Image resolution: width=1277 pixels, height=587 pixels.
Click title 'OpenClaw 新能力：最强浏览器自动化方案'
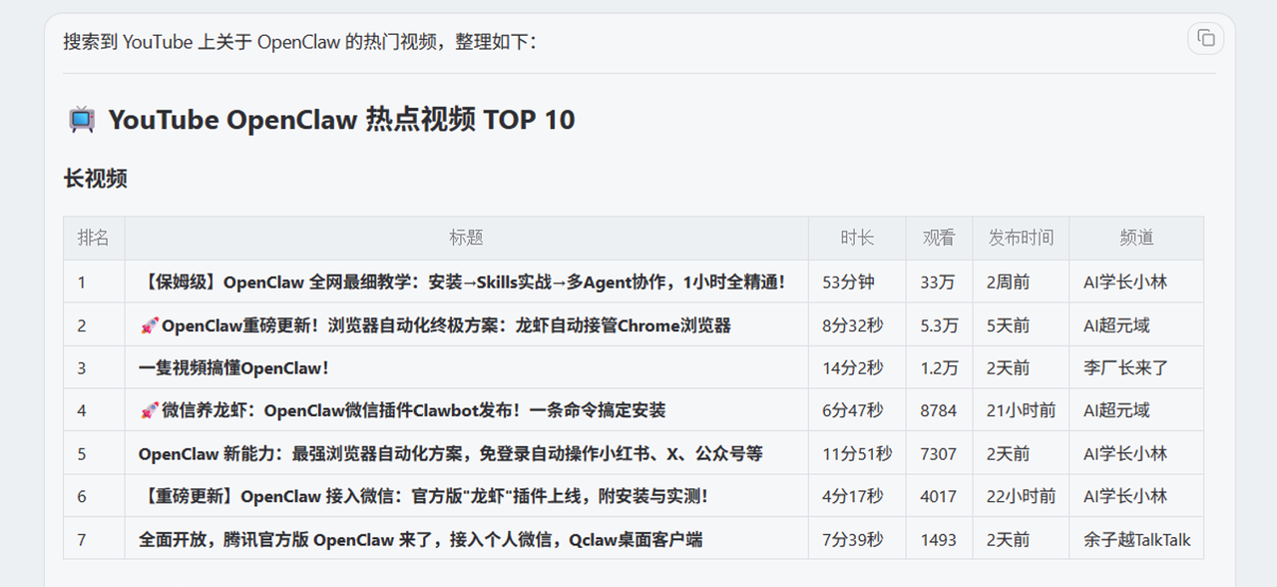[451, 454]
